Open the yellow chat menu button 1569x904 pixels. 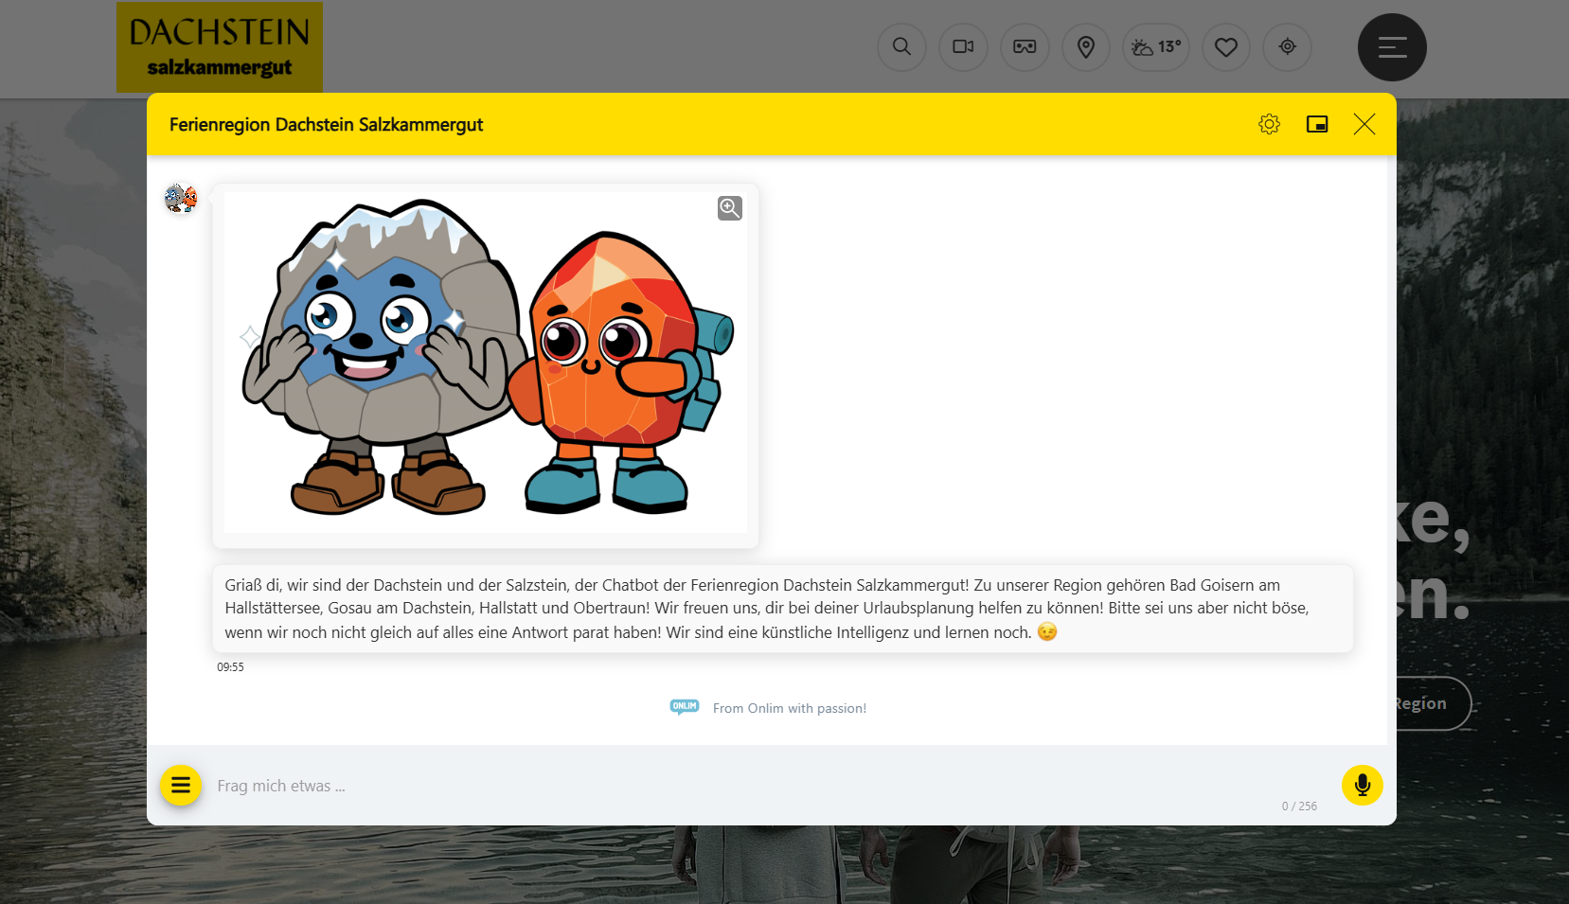point(181,786)
